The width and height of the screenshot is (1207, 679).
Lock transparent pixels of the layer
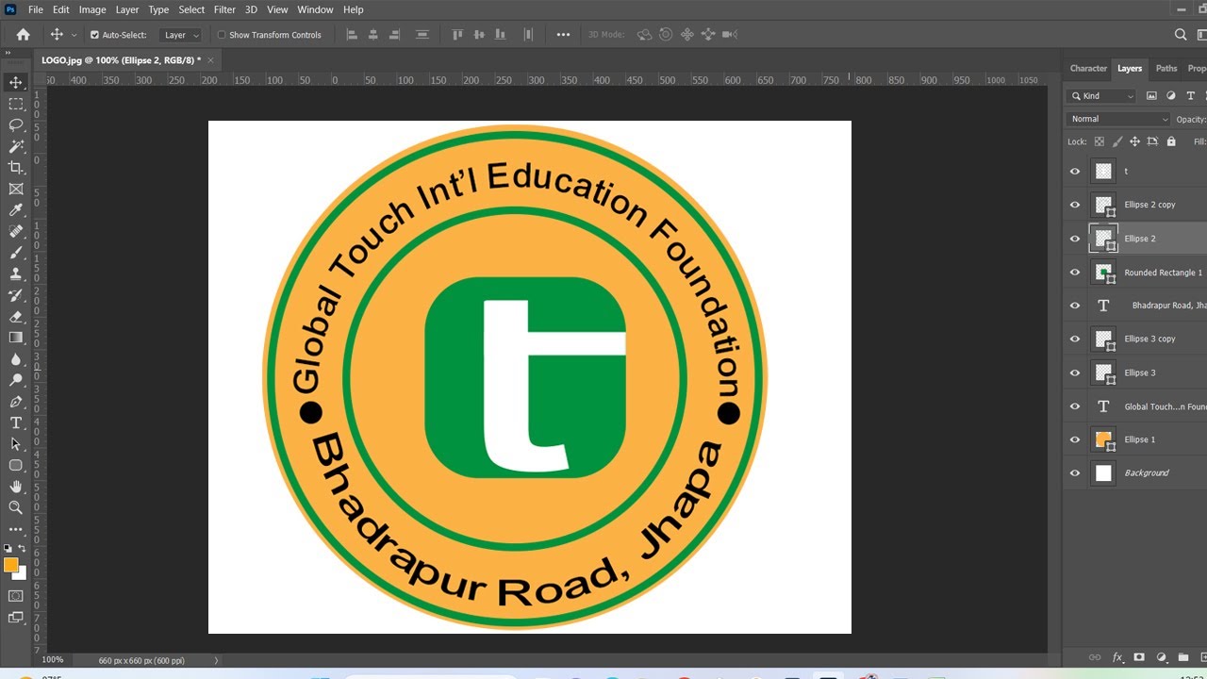[1100, 141]
